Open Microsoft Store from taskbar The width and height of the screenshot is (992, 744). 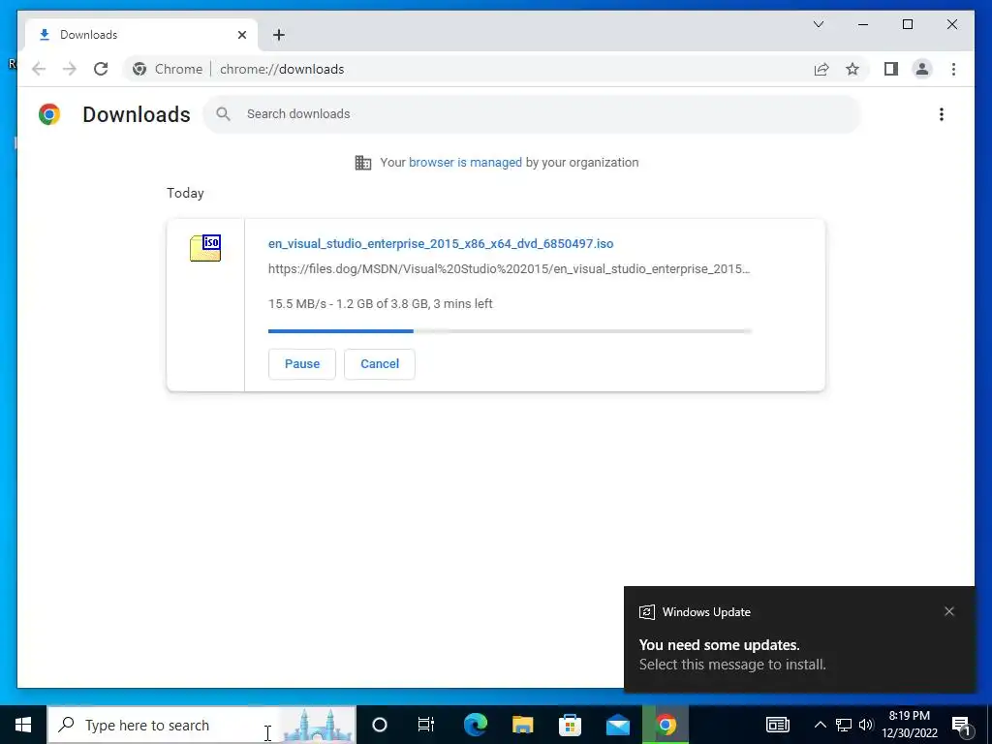570,725
